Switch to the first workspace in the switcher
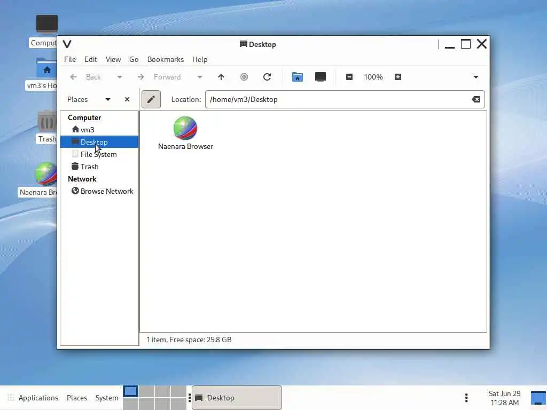Image resolution: width=547 pixels, height=410 pixels. [x=131, y=391]
